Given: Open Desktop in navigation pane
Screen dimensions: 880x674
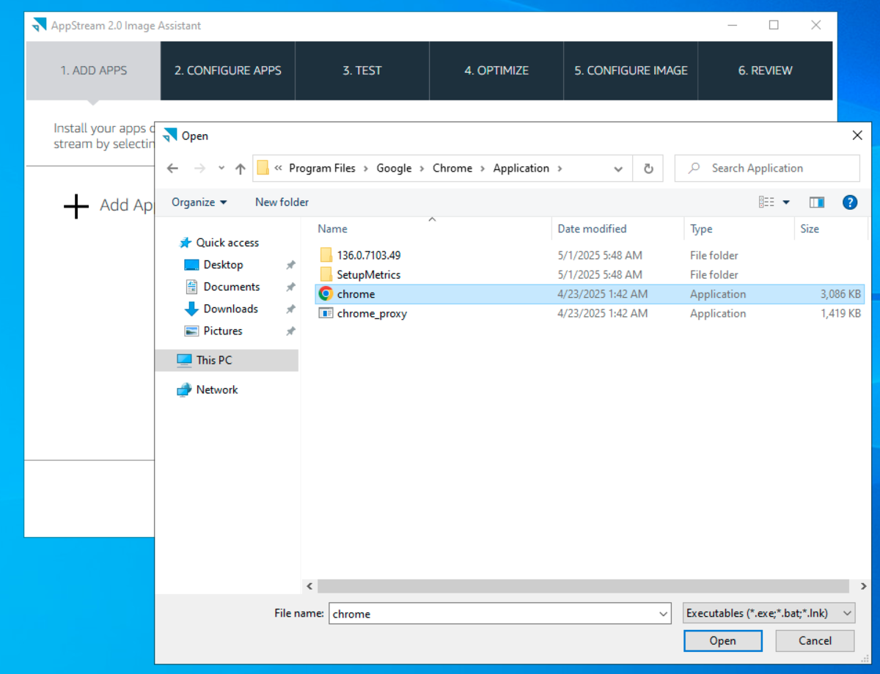Looking at the screenshot, I should 223,265.
